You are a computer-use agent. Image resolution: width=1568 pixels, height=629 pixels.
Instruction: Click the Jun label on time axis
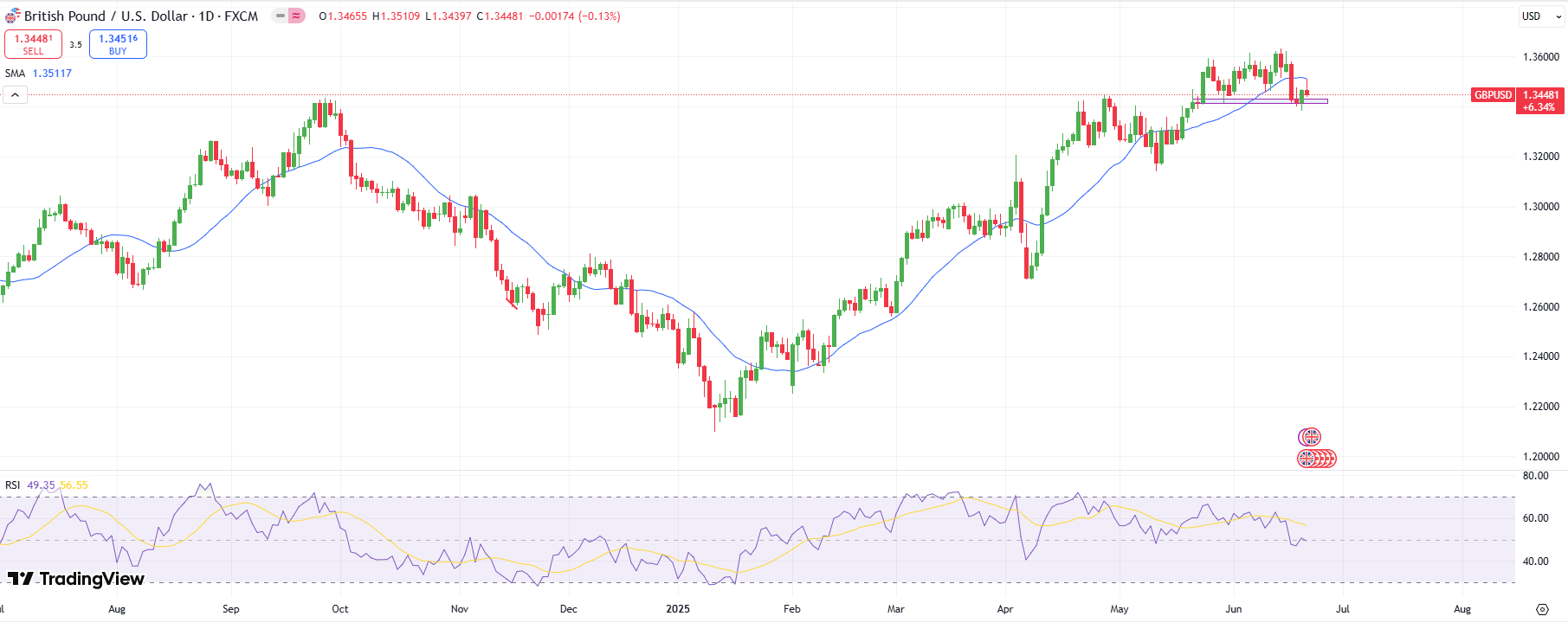coord(1234,609)
